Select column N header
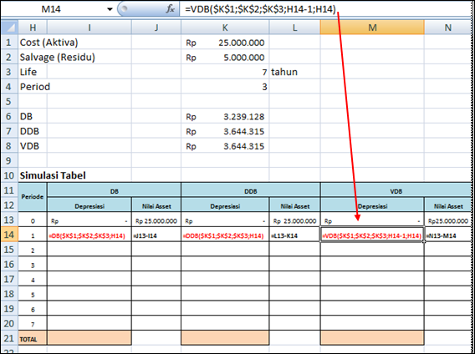This screenshot has width=475, height=354. pyautogui.click(x=447, y=28)
